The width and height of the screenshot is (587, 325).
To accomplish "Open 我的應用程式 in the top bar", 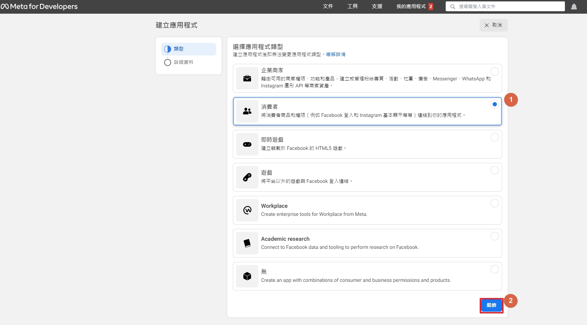I will [411, 7].
